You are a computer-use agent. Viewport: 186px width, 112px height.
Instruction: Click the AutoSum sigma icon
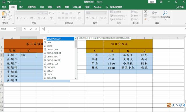[x=145, y=12]
